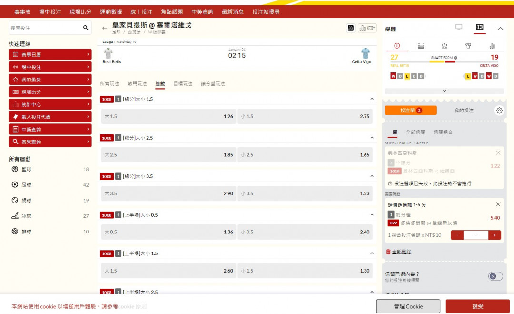Select the 一關 single bet tab
The height and width of the screenshot is (314, 514).
[x=392, y=132]
